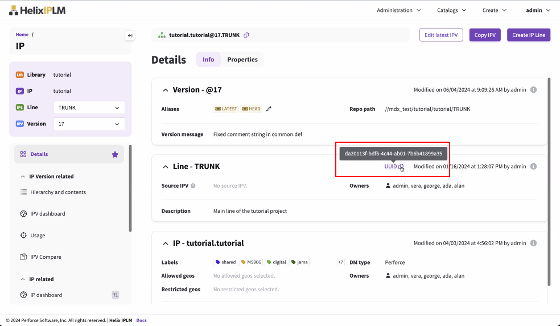The height and width of the screenshot is (326, 560).
Task: Edit aliases with the pencil icon
Action: pyautogui.click(x=269, y=109)
